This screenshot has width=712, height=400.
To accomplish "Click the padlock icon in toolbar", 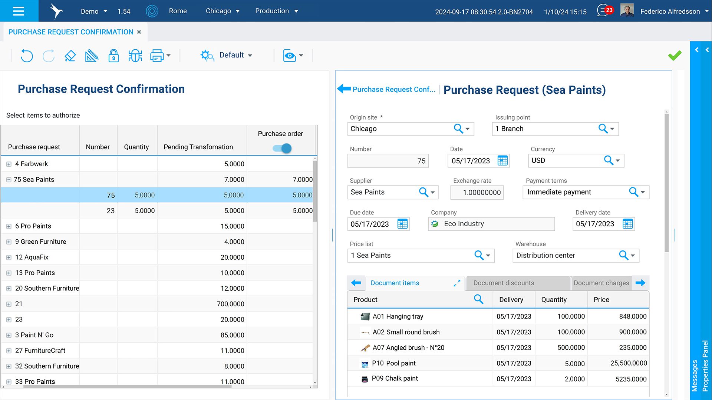I will coord(113,56).
